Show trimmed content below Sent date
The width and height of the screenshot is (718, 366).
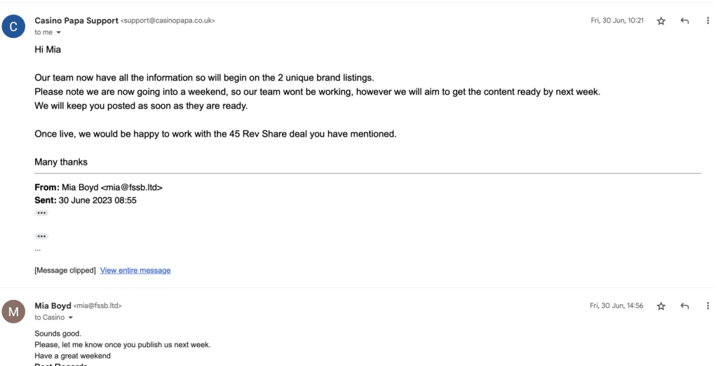click(x=41, y=213)
